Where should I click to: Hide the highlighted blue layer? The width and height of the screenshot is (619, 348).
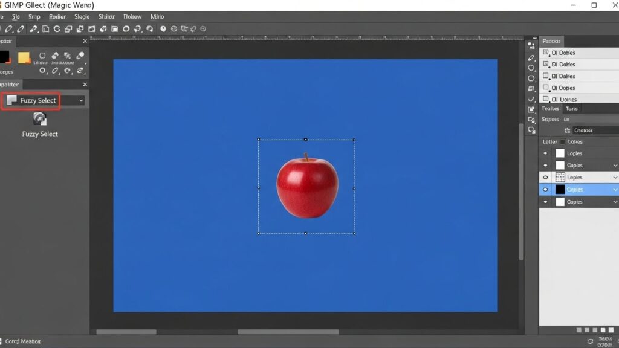point(545,189)
